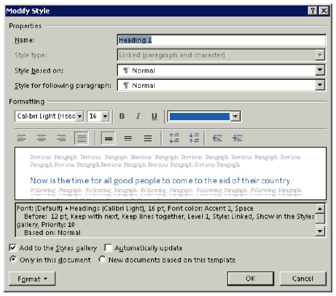The height and width of the screenshot is (296, 336).
Task: Select Only in this document option
Action: (13, 259)
